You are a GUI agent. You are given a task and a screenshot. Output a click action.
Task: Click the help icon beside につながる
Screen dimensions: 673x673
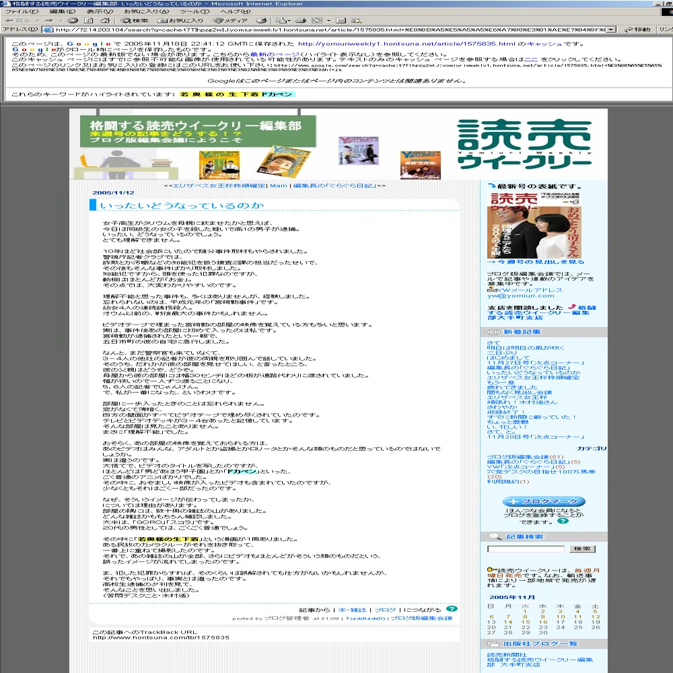[x=452, y=608]
